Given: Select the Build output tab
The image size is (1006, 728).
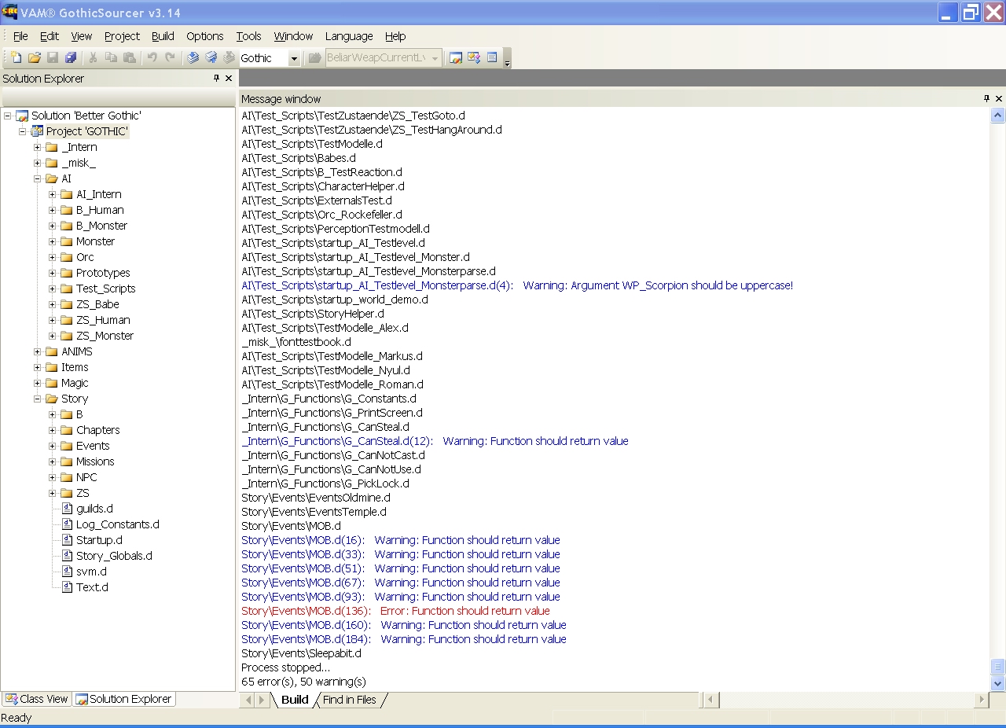Looking at the screenshot, I should pos(295,700).
